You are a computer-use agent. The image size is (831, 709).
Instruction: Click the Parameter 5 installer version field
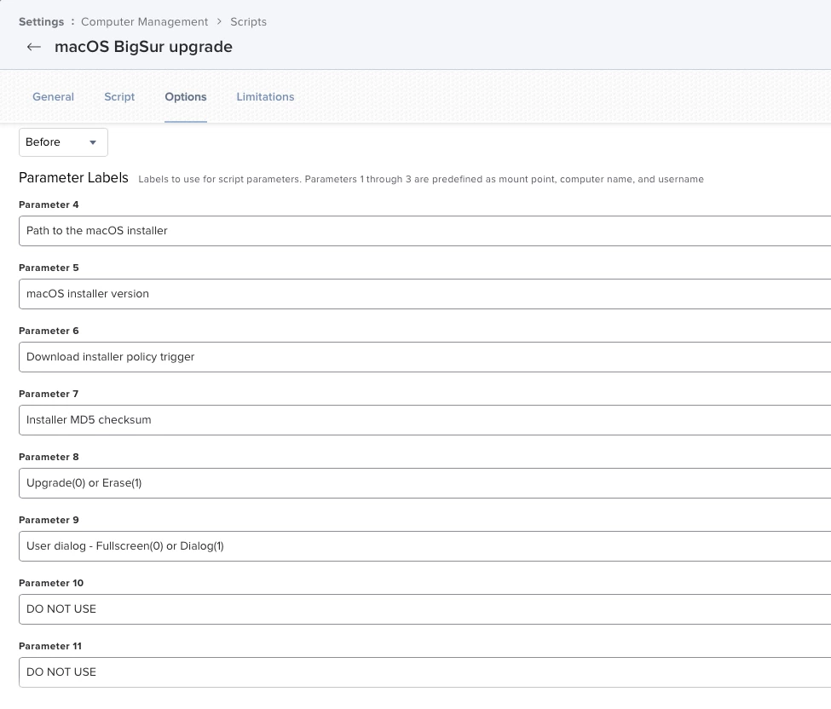point(425,293)
